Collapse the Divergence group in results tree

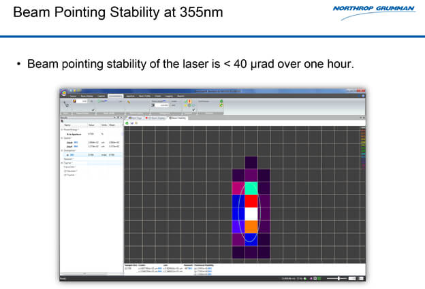click(x=62, y=150)
